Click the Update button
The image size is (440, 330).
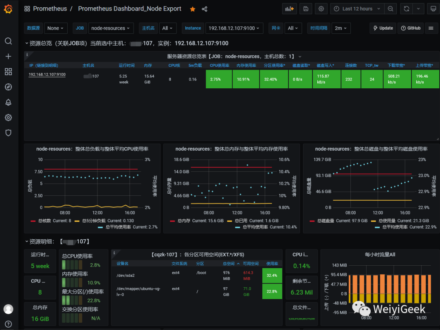[x=383, y=28]
